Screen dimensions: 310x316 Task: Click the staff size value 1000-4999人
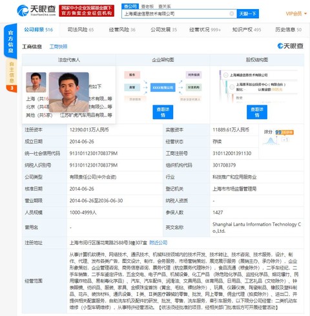coord(83,213)
